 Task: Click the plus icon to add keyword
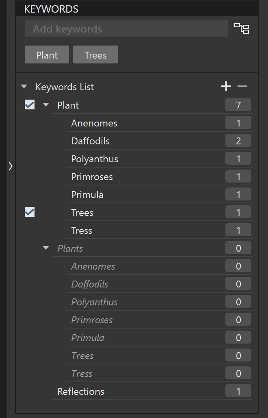[x=226, y=86]
